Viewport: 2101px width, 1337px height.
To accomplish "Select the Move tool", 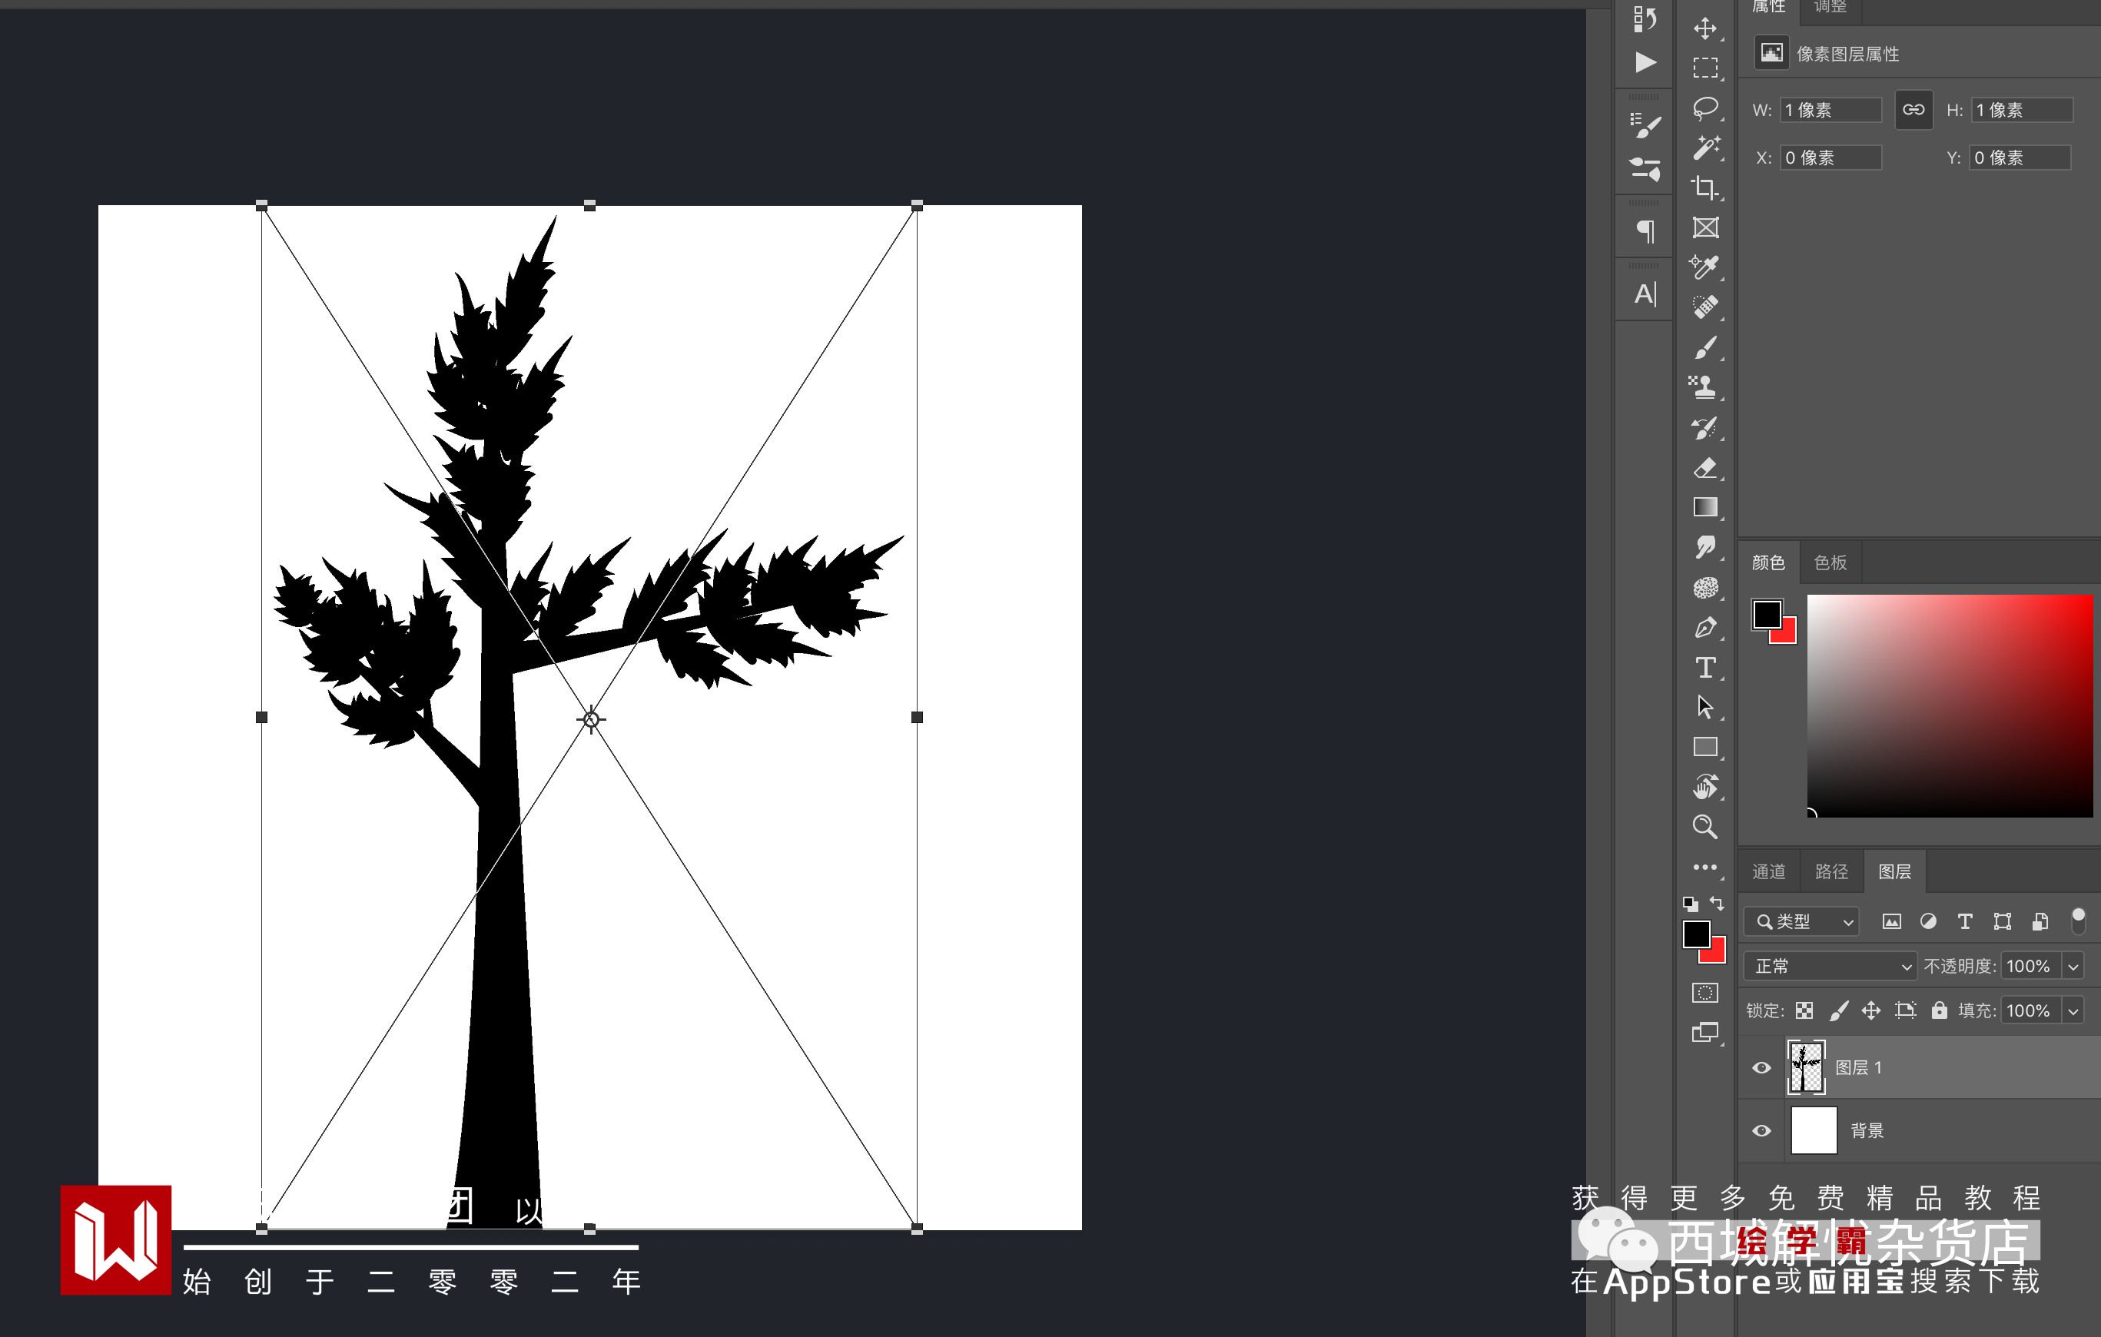I will 1705,28.
